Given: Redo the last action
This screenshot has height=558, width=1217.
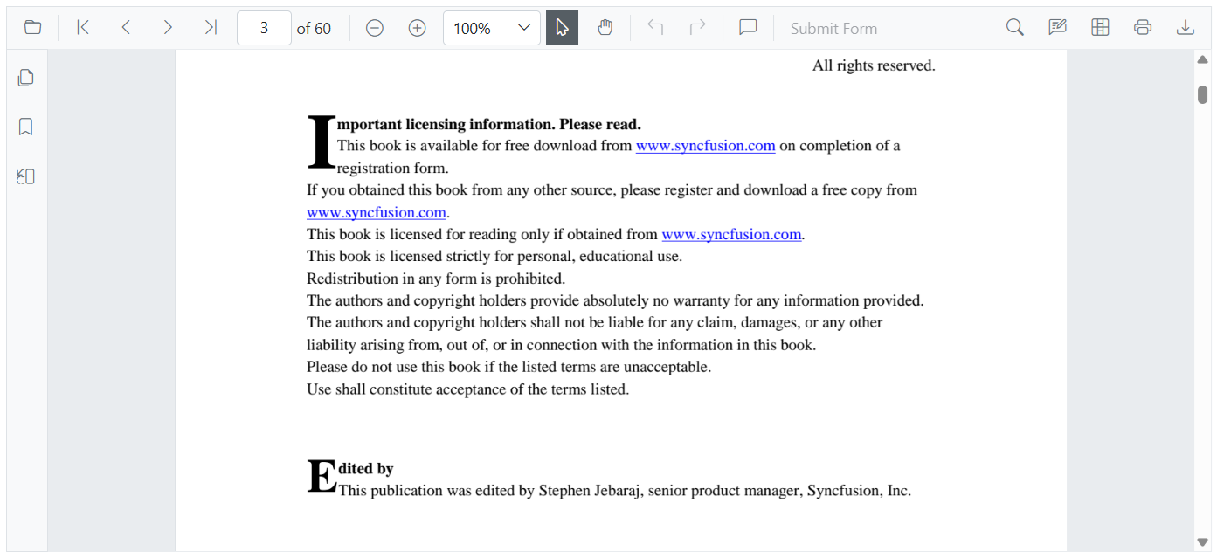Looking at the screenshot, I should (697, 28).
